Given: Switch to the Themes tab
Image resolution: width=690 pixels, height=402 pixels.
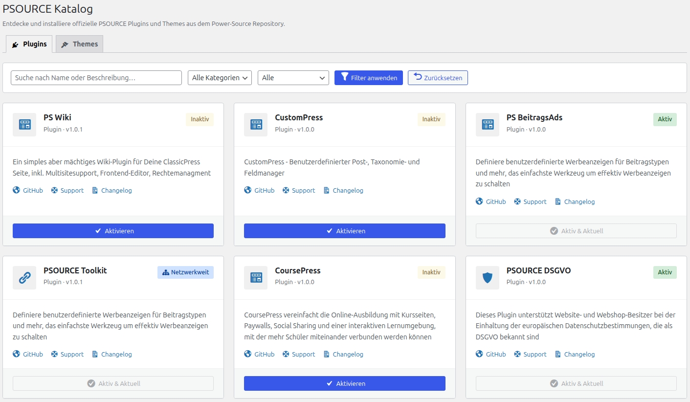Looking at the screenshot, I should [x=79, y=44].
